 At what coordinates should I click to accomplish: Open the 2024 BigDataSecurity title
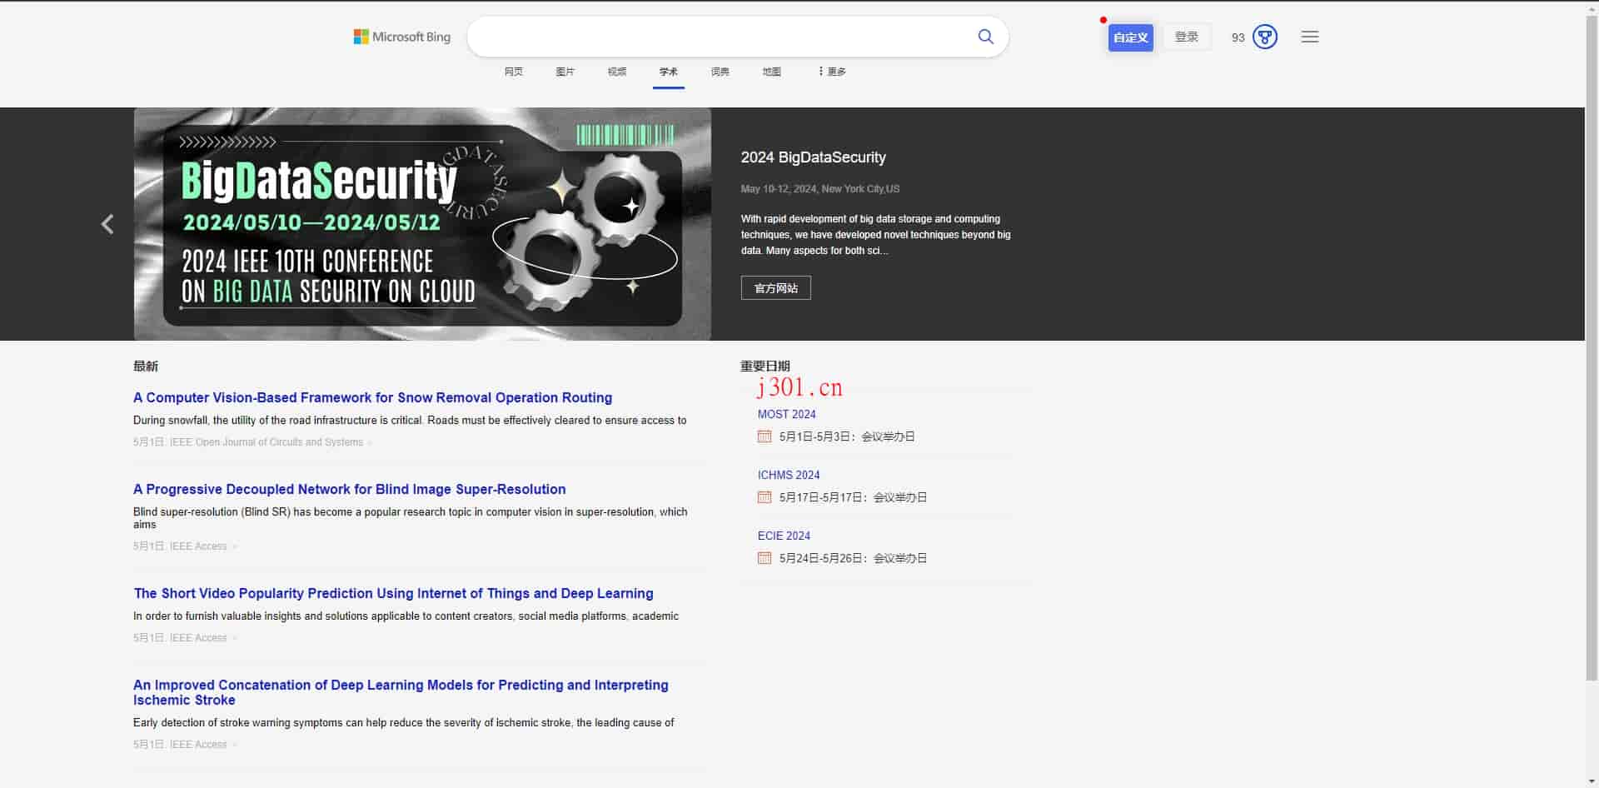pos(813,157)
